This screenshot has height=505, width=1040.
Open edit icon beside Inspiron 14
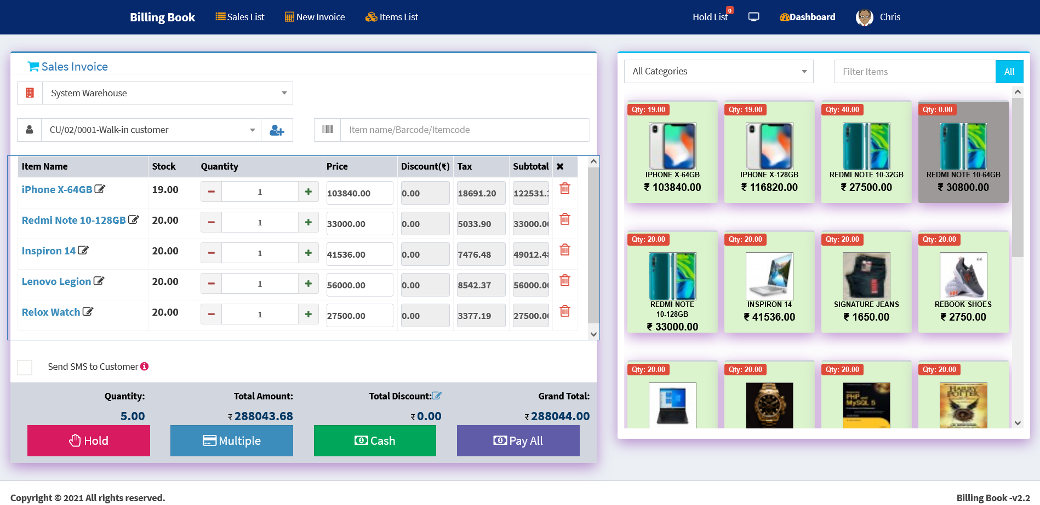(83, 251)
